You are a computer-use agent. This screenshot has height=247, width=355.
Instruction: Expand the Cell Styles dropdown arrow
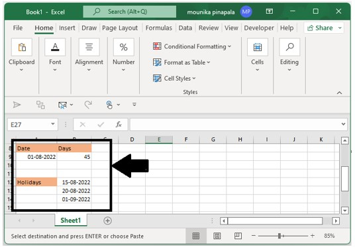[x=194, y=78]
